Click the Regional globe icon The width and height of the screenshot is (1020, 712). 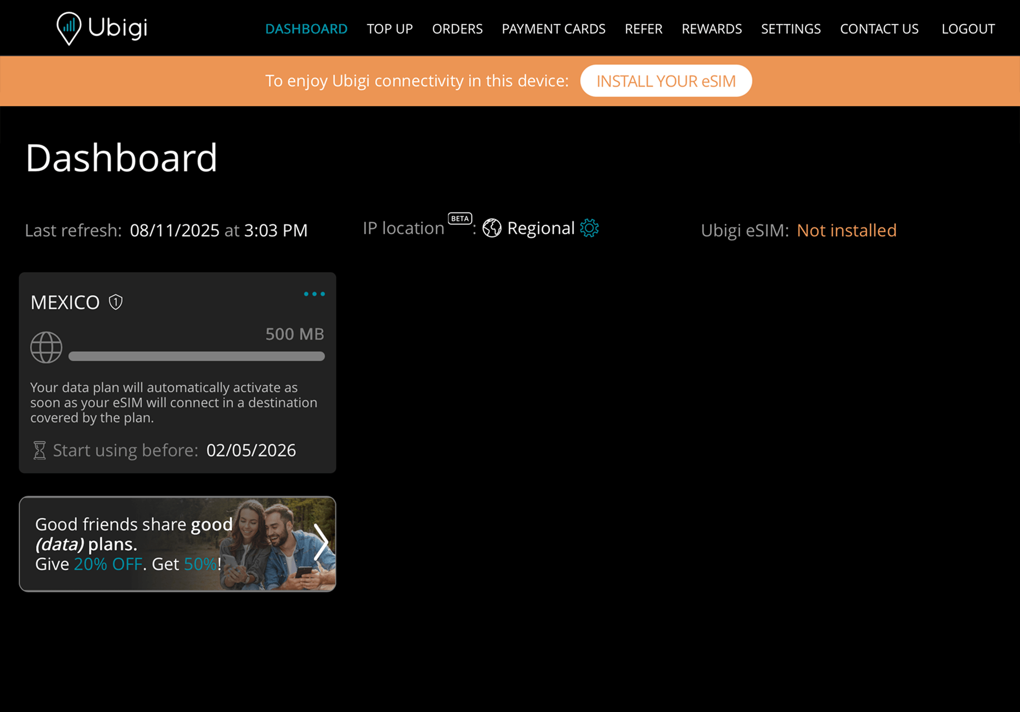coord(492,228)
